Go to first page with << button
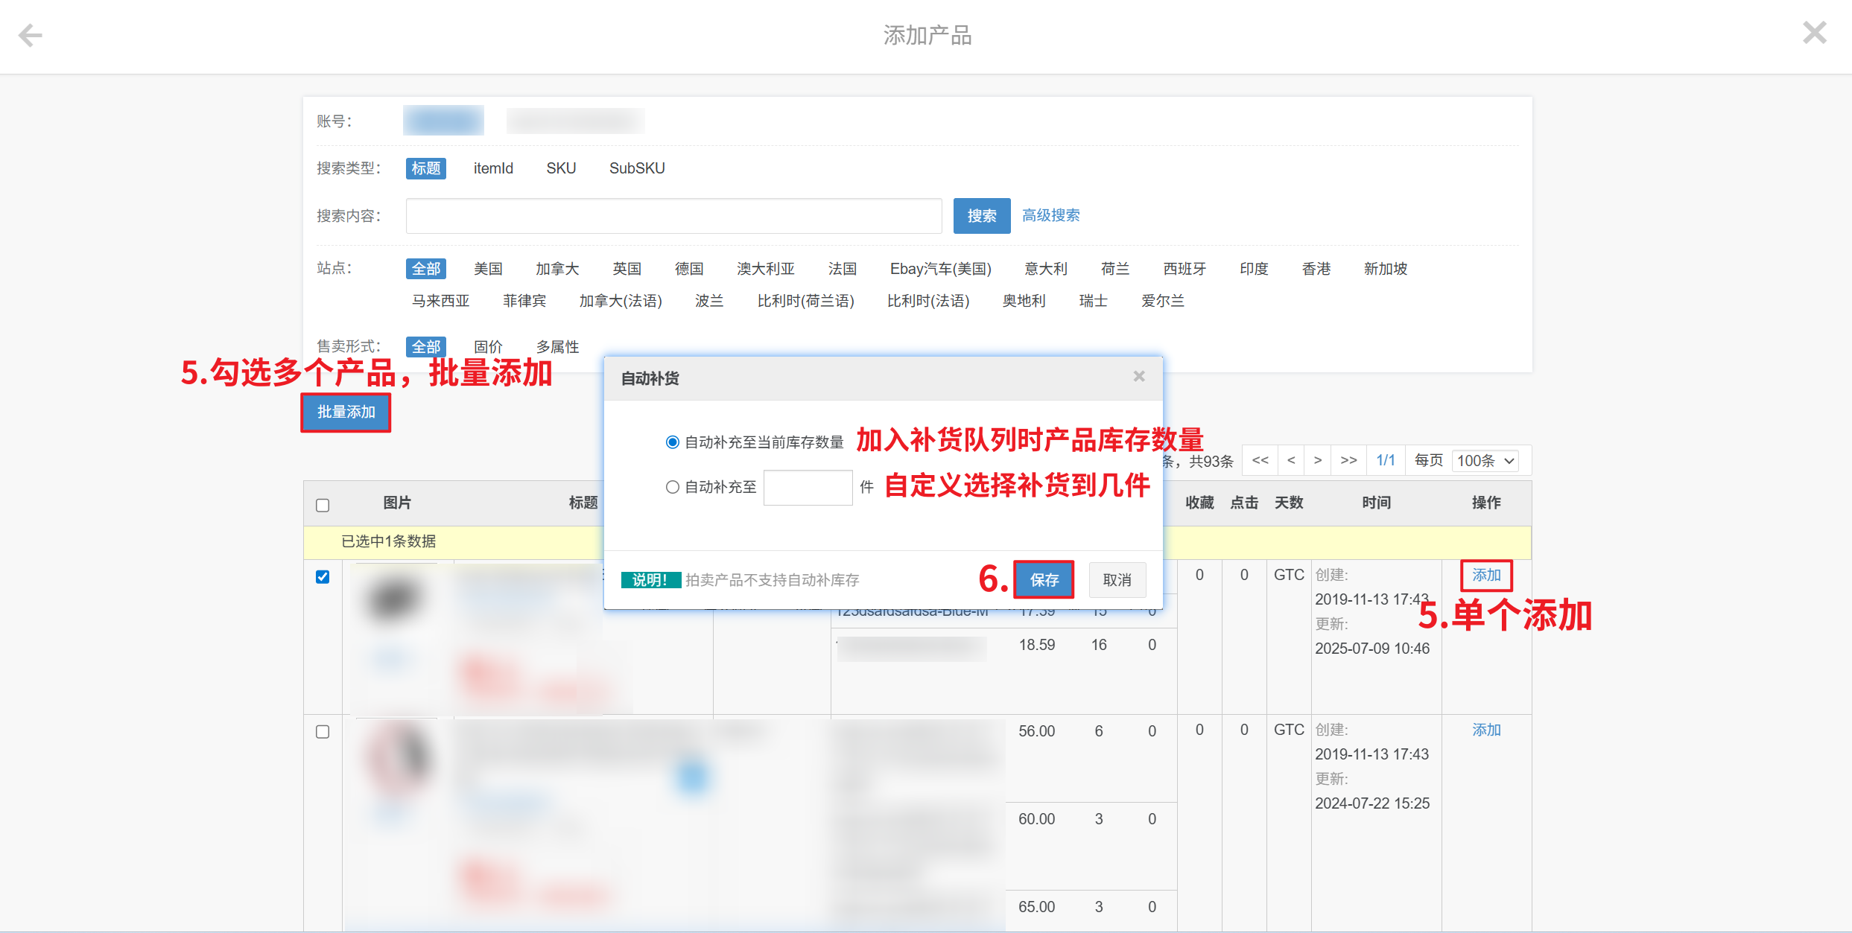 coord(1260,460)
